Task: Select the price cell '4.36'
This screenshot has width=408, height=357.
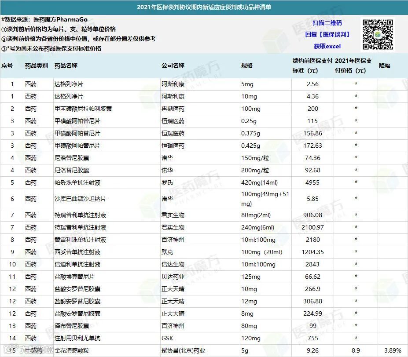Action: [x=312, y=96]
